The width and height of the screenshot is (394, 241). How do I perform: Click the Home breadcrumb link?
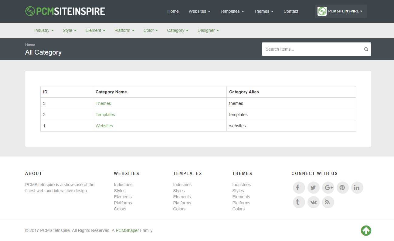point(30,45)
